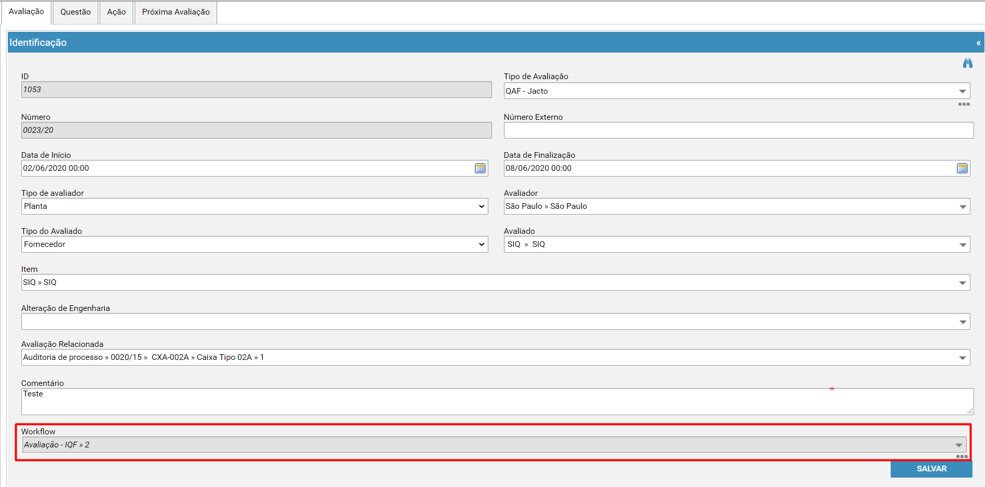Click the SALVAR button

point(931,469)
